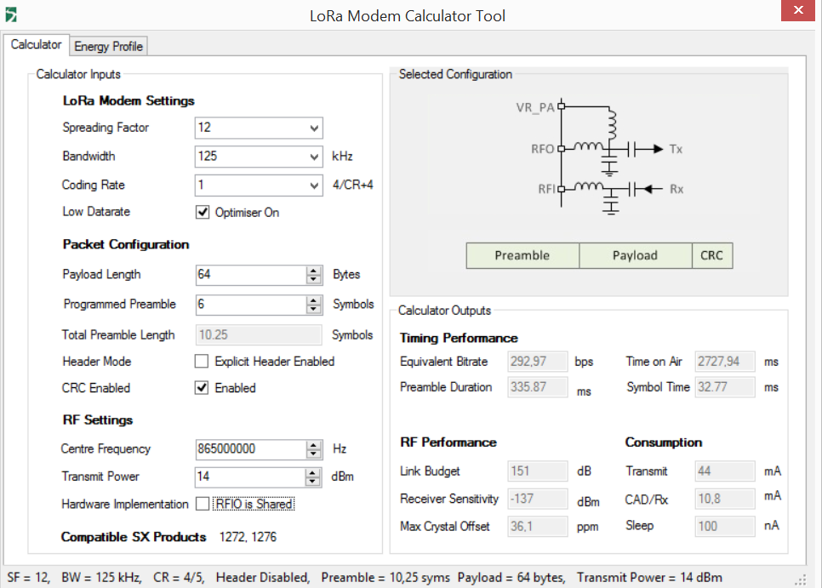The height and width of the screenshot is (588, 822).
Task: Click the RF Settings heading
Action: 98,420
